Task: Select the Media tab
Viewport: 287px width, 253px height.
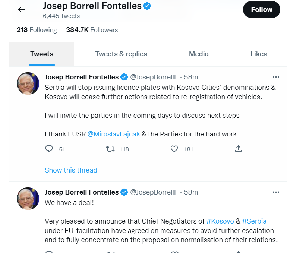Action: [x=199, y=54]
